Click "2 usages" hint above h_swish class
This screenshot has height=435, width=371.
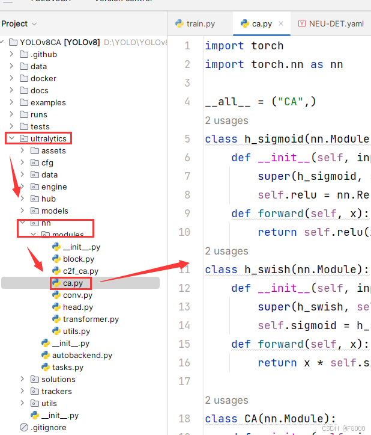point(226,251)
